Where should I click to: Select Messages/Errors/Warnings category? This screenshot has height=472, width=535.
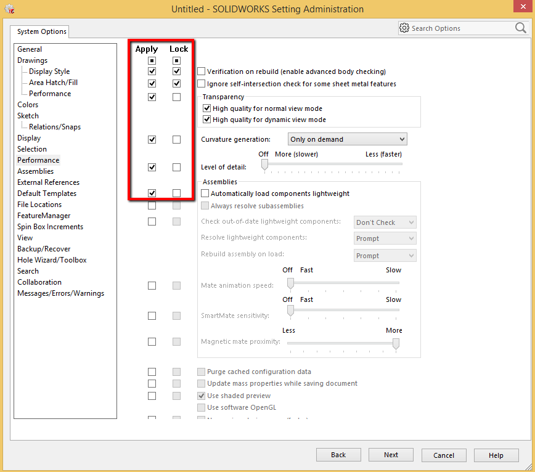pyautogui.click(x=61, y=293)
